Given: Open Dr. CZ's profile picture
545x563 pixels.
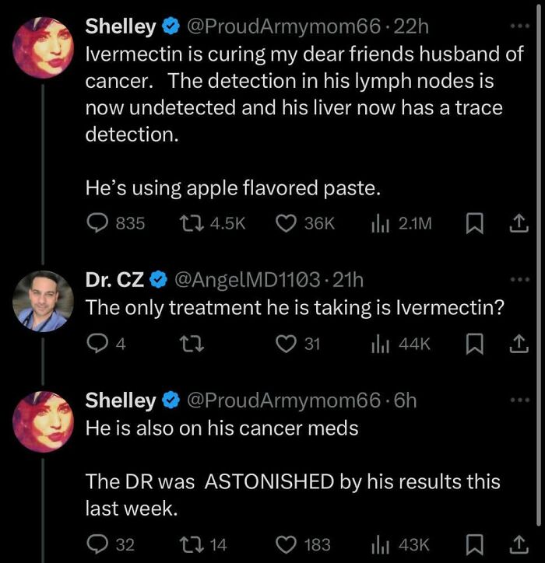Looking at the screenshot, I should tap(42, 301).
